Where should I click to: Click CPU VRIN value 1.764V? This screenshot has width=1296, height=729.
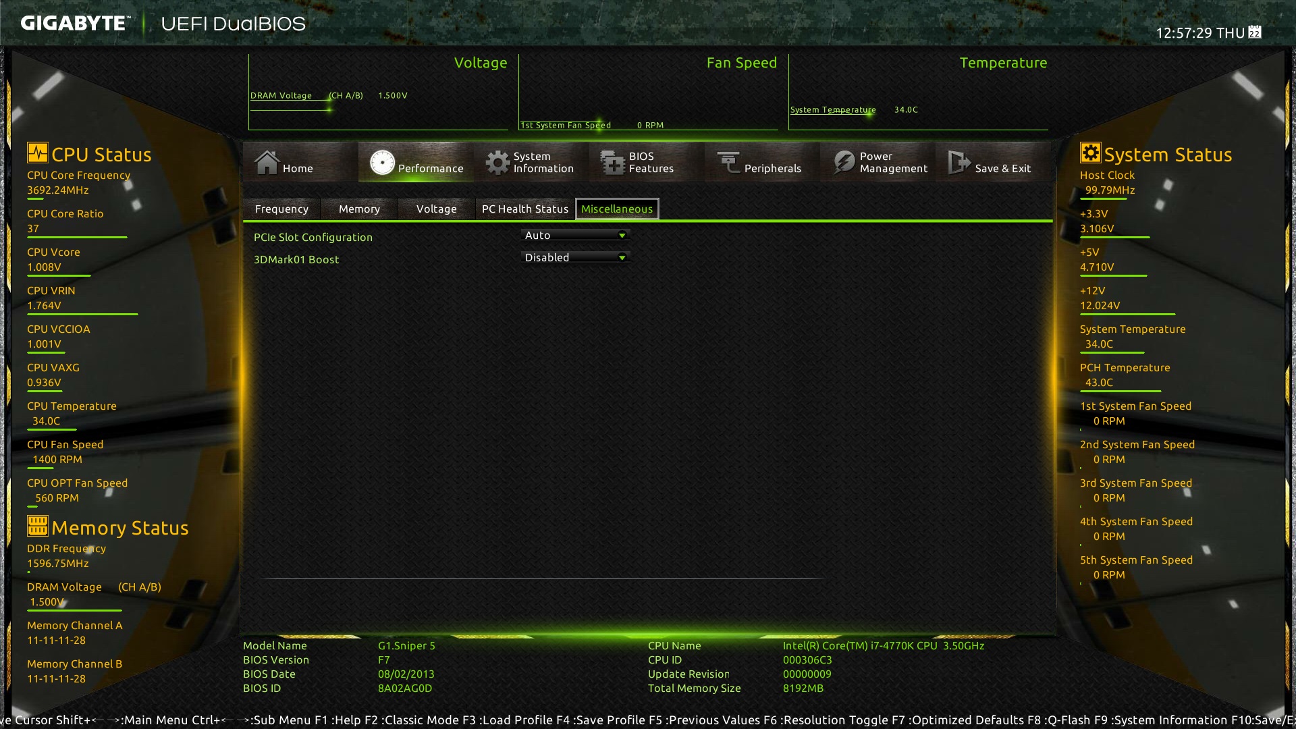click(x=44, y=306)
